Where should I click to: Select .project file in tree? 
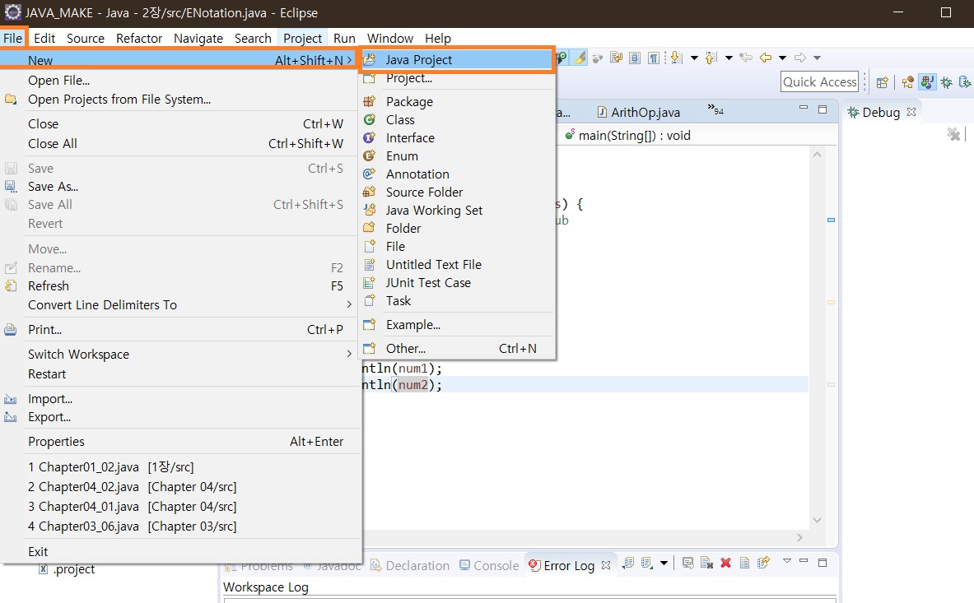tap(67, 569)
